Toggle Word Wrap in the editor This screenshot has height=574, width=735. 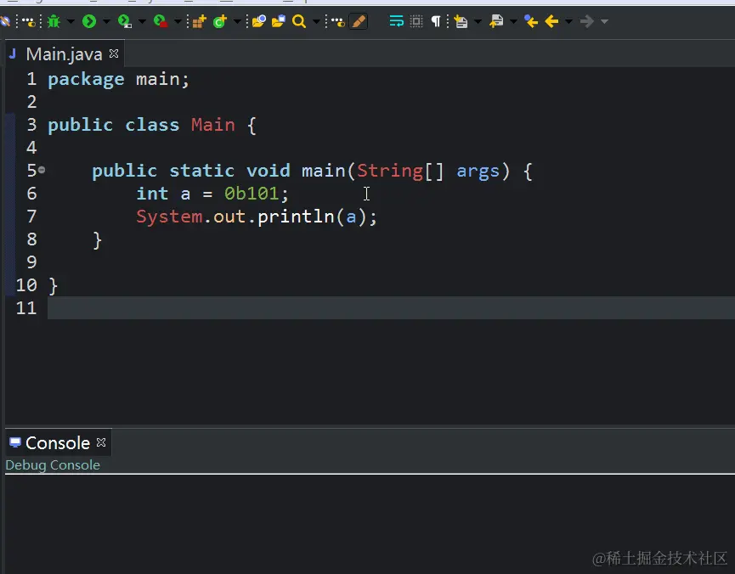396,21
